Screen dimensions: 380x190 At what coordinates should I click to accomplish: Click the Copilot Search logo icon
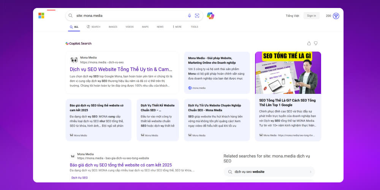tap(67, 44)
